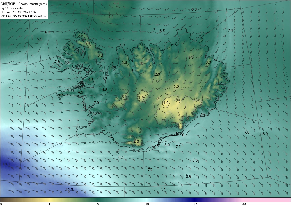
Task: Click the 4.8 value on the map
Action: tap(104, 90)
